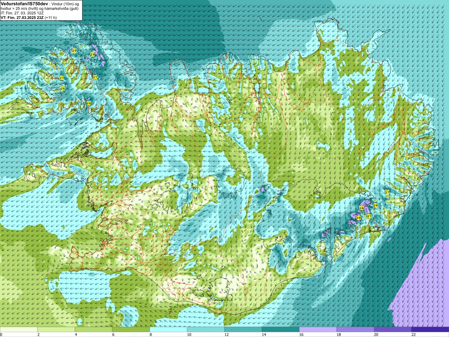
Task: Click the legend scale number 0
Action: click(x=1, y=335)
